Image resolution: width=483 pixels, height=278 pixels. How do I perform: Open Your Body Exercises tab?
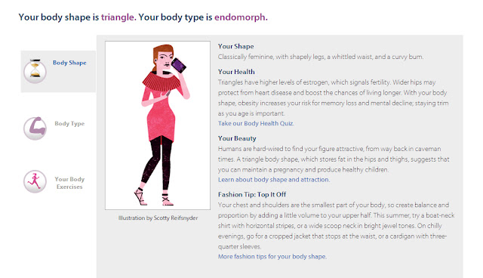69,183
